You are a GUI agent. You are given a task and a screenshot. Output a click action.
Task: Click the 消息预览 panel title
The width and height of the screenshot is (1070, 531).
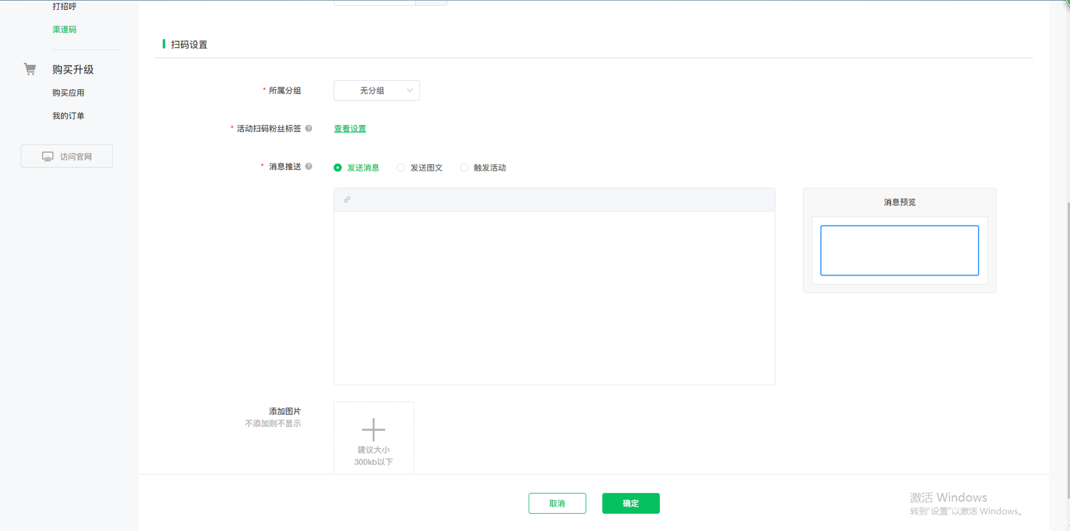pos(900,202)
